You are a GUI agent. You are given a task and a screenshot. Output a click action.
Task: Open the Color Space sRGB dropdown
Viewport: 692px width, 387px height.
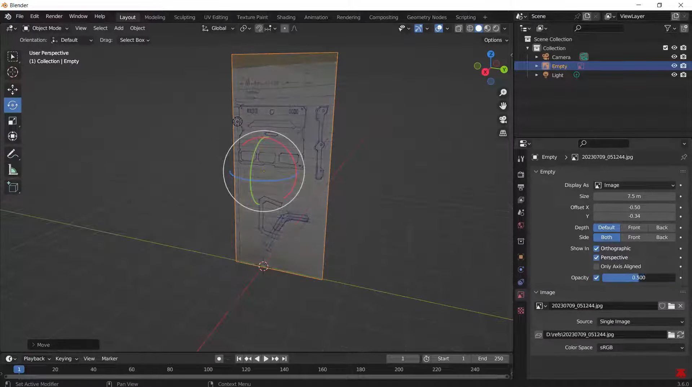click(x=641, y=347)
